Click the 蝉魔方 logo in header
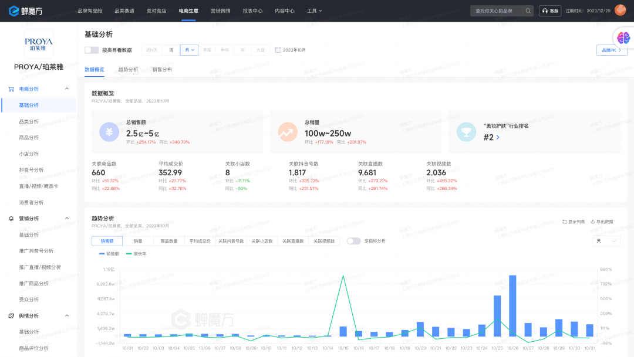 pyautogui.click(x=25, y=11)
